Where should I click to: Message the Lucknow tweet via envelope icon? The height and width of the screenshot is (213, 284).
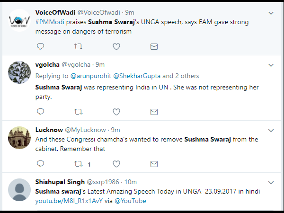click(154, 164)
